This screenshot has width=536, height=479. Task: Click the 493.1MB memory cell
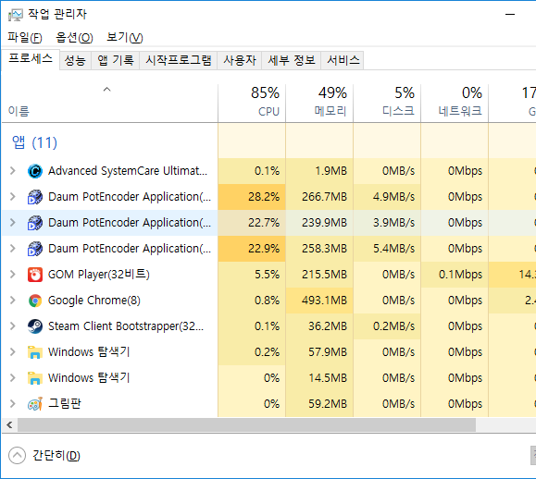coord(319,301)
